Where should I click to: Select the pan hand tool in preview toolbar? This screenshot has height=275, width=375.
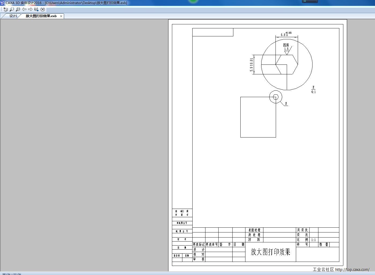[6, 9]
